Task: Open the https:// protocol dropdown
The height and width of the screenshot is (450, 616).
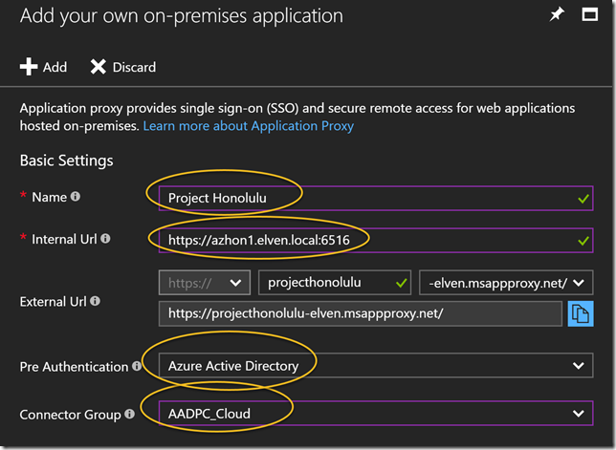Action: (x=206, y=282)
